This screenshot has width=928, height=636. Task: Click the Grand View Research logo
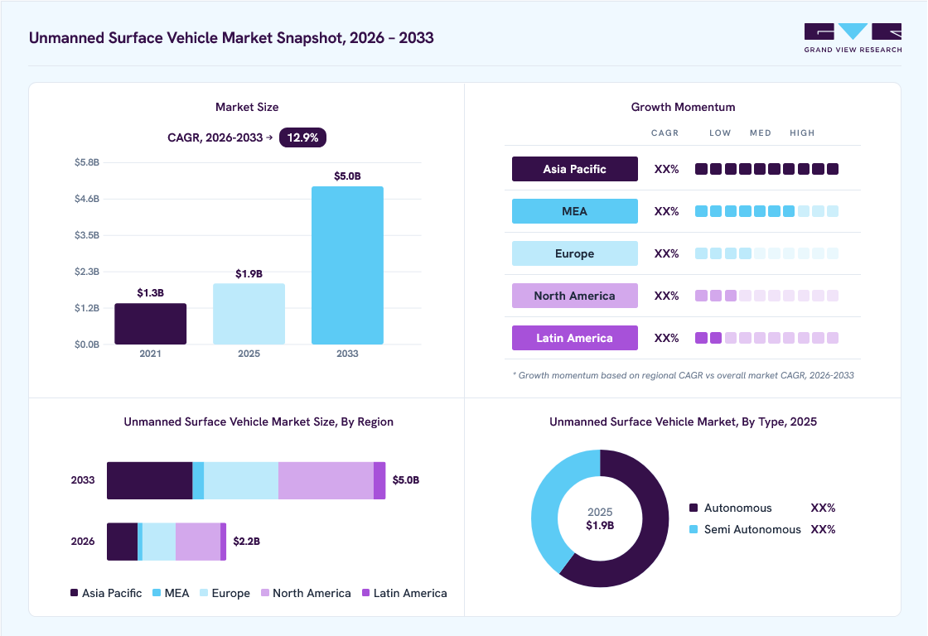tap(853, 38)
